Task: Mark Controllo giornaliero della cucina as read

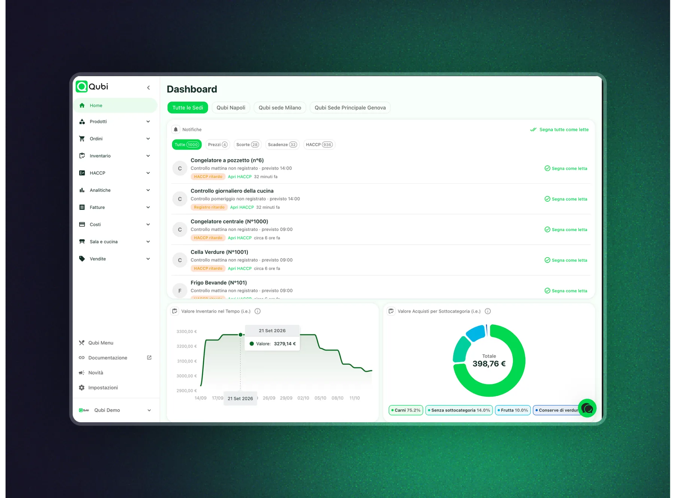Action: click(566, 199)
